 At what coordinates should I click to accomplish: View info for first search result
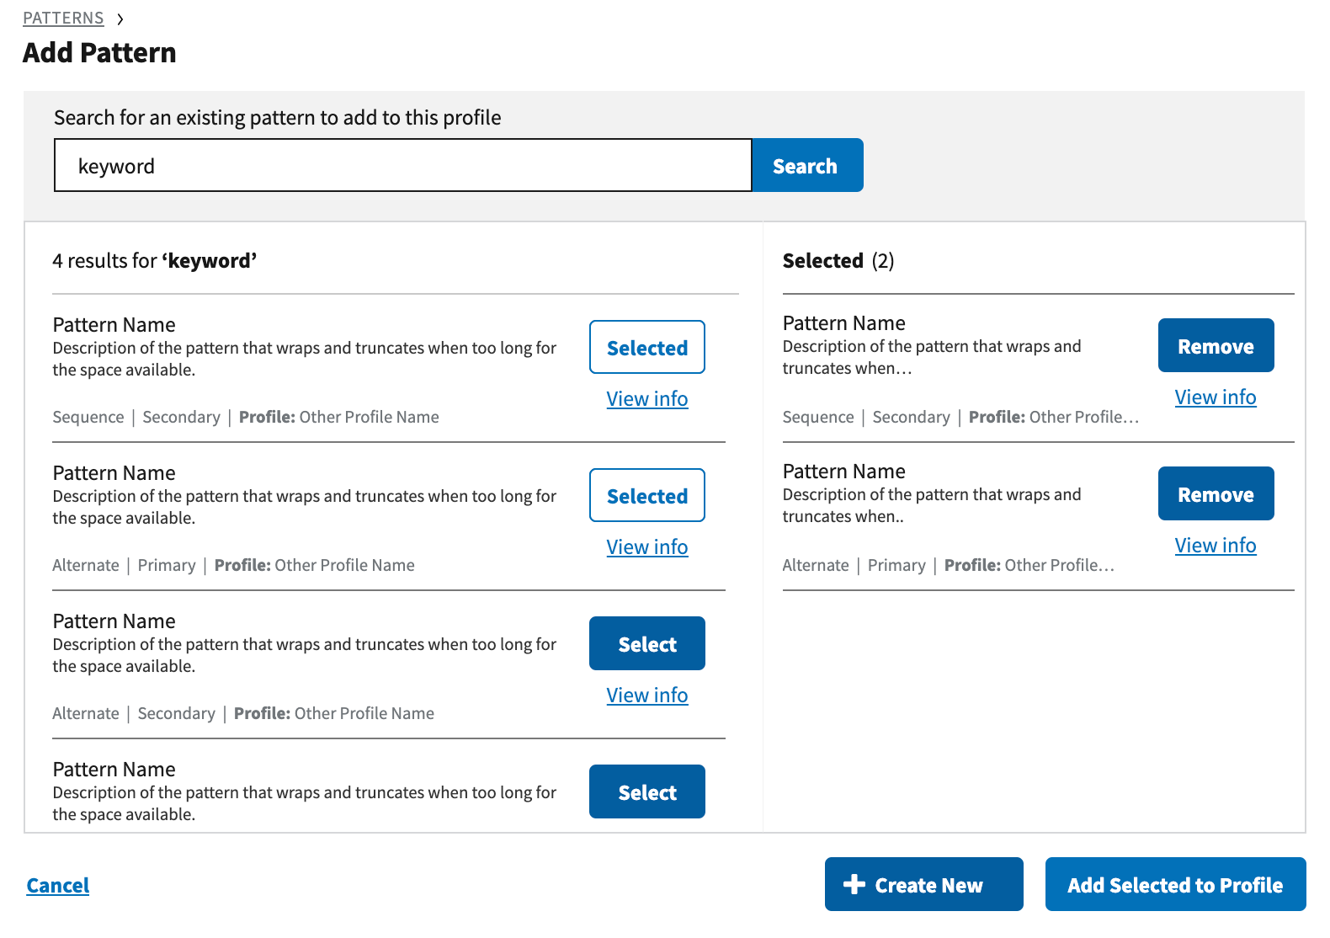646,399
